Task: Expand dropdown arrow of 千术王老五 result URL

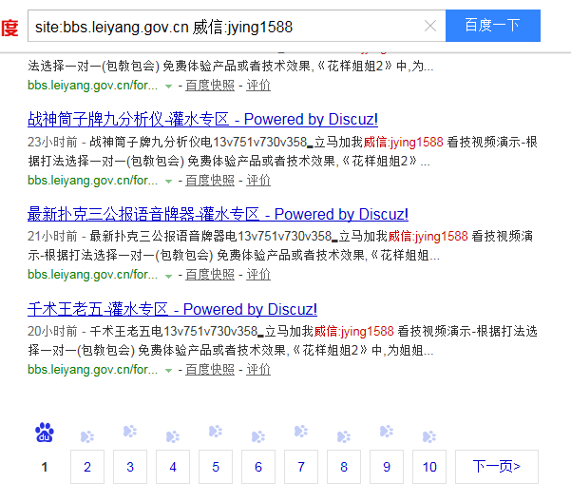Action: click(x=168, y=371)
